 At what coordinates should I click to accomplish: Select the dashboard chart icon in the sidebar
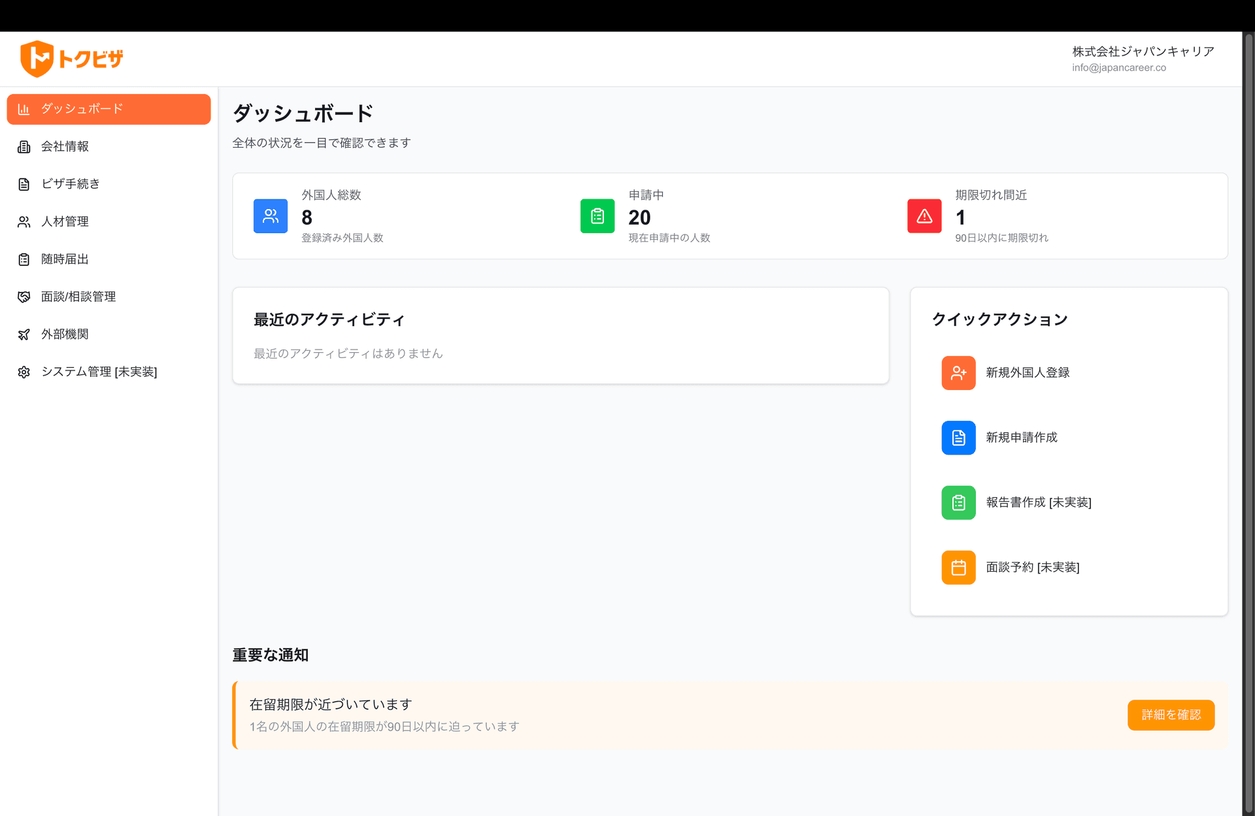coord(24,108)
